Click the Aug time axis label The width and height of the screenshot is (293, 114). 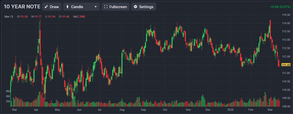click(x=122, y=110)
